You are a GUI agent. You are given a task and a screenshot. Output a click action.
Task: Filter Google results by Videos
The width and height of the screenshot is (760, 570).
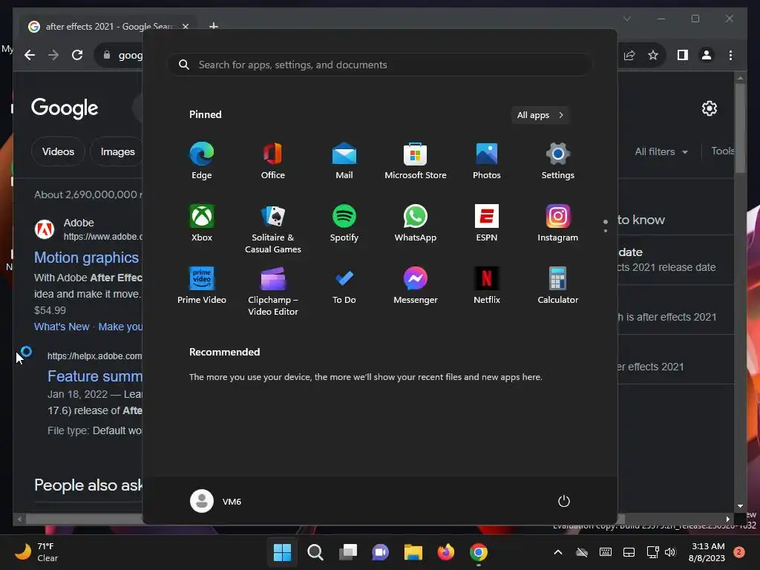(58, 151)
